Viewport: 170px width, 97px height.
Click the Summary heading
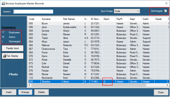click(x=9, y=28)
